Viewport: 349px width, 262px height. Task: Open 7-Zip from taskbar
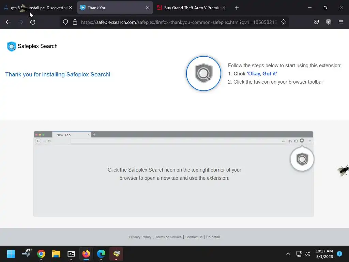click(71, 254)
